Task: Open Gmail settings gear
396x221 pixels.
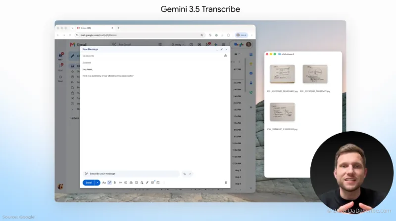Action: point(199,44)
